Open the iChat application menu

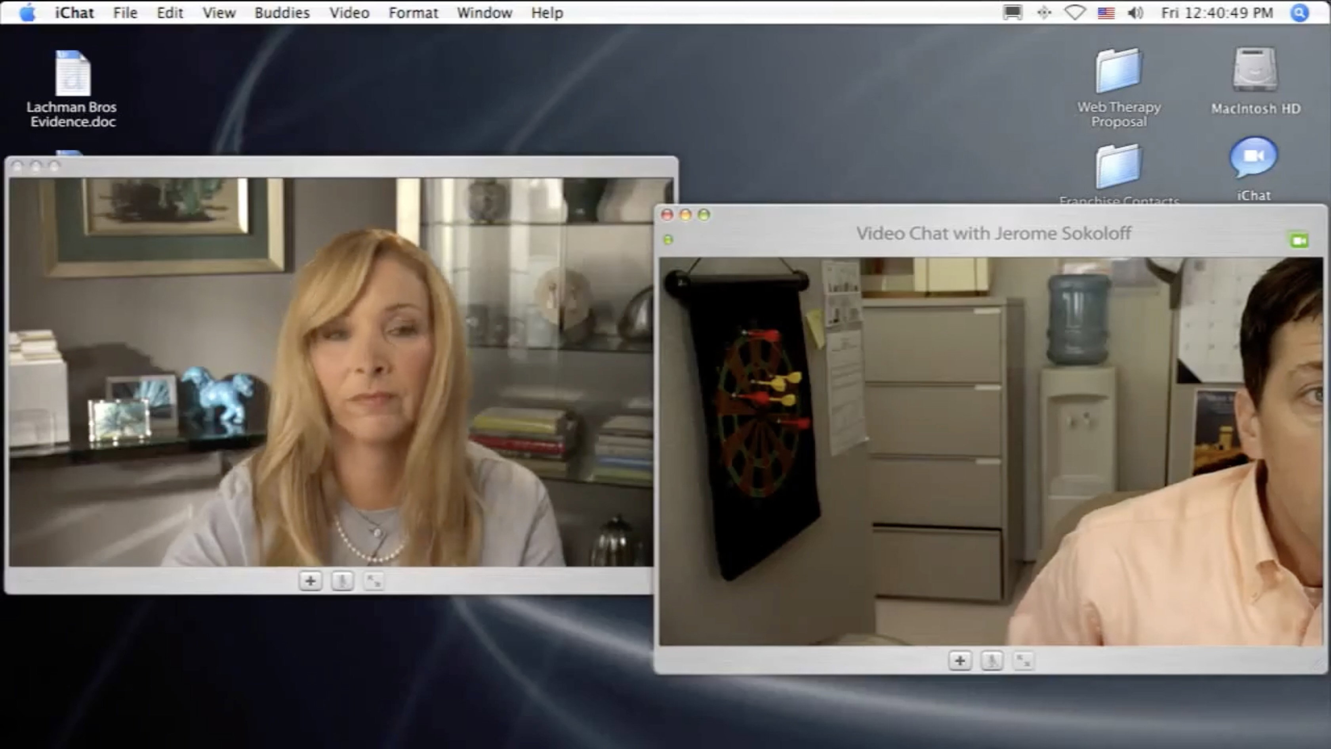tap(74, 12)
